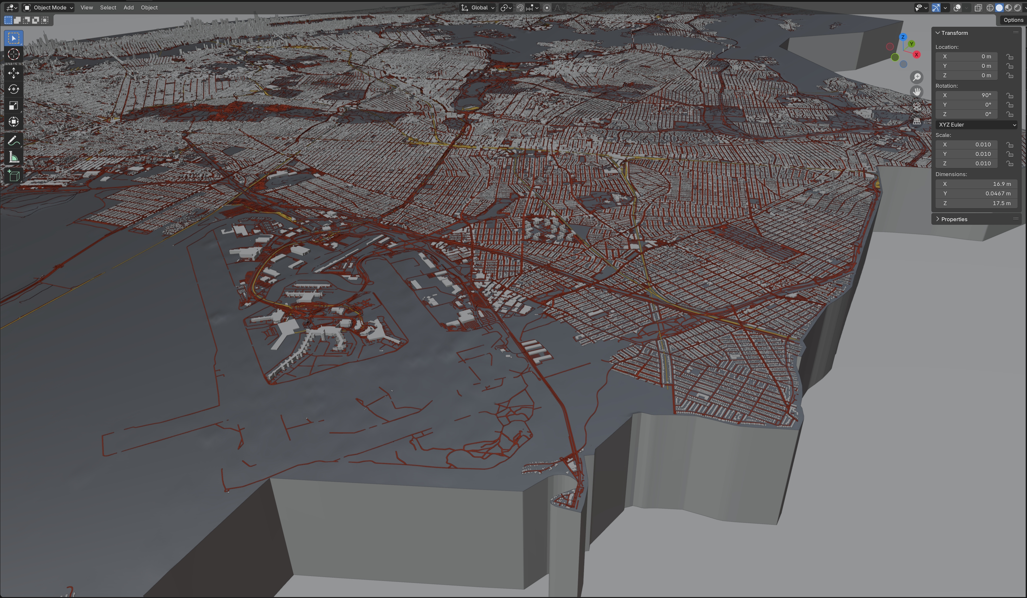Expand the Properties panel section
Viewport: 1027px width, 598px height.
[x=954, y=219]
